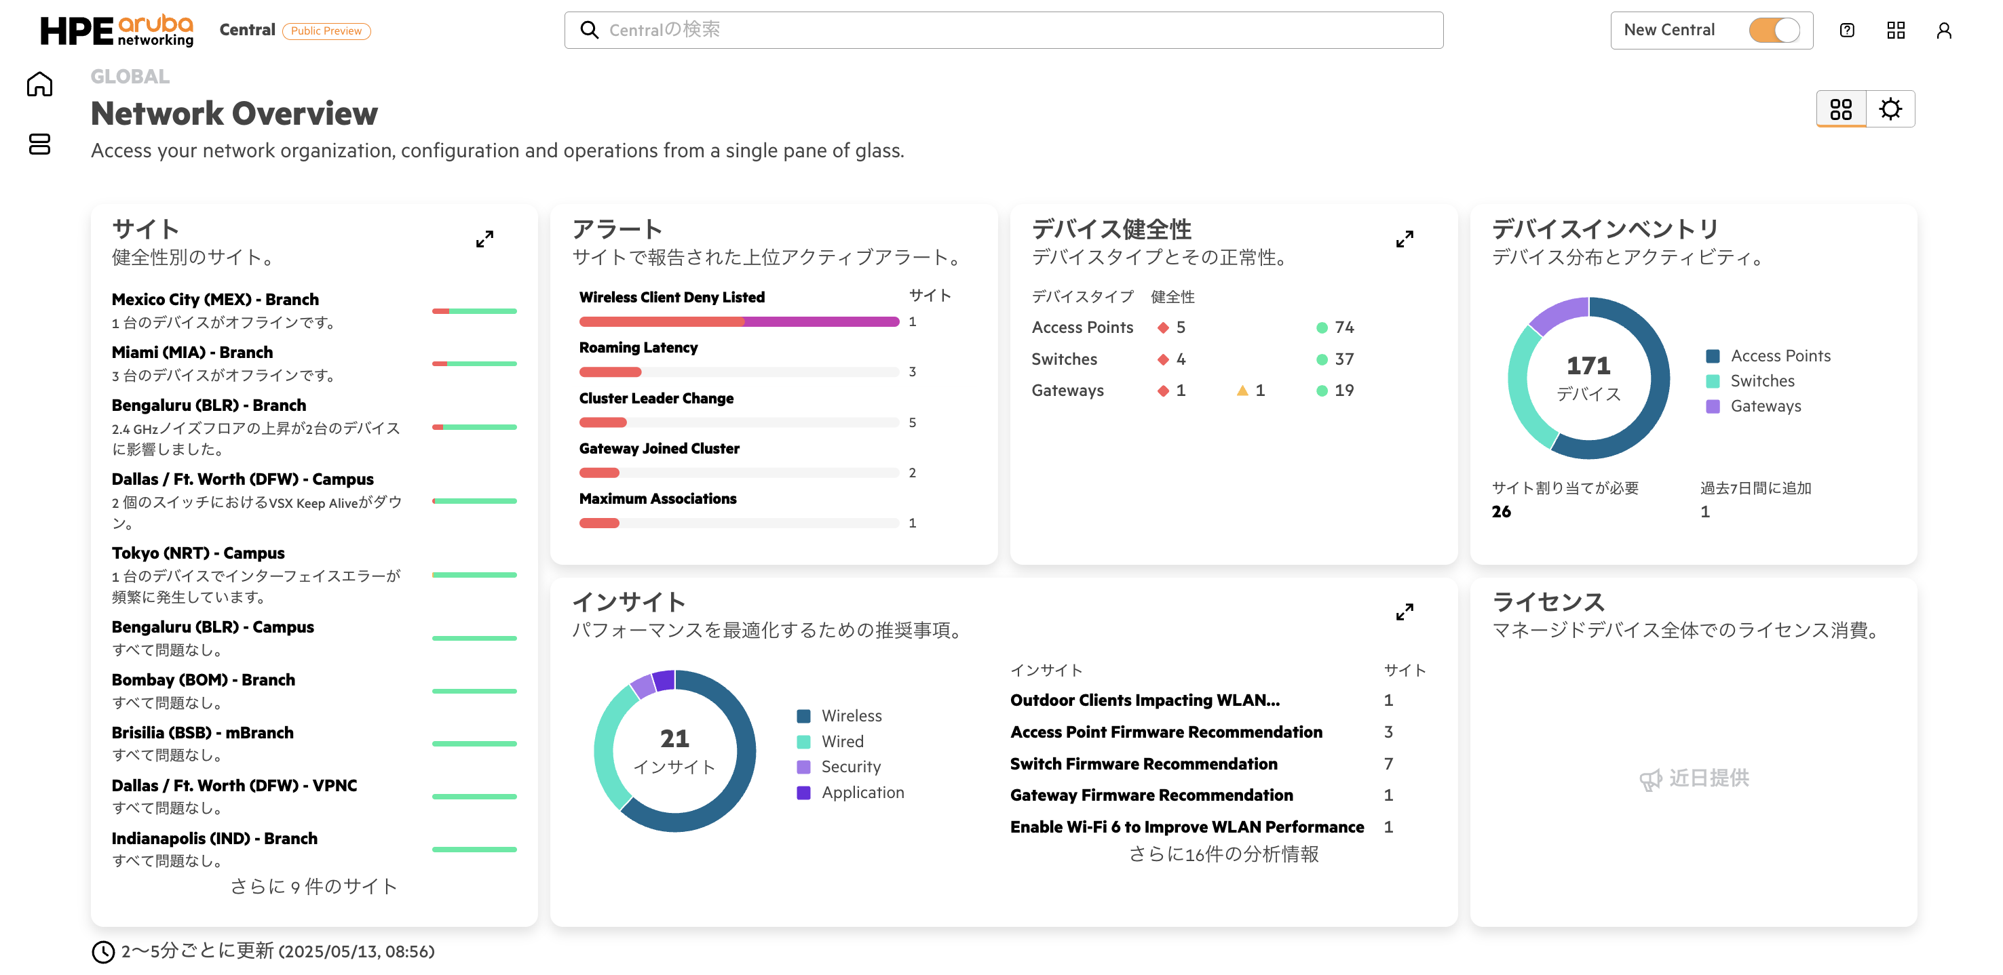Click the HPE Aruba Networking logo

click(117, 31)
